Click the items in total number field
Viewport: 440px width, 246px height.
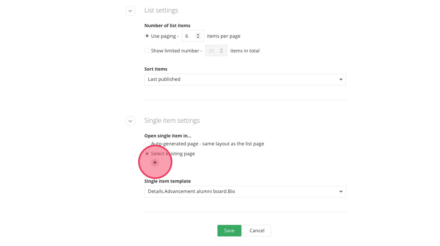[212, 51]
